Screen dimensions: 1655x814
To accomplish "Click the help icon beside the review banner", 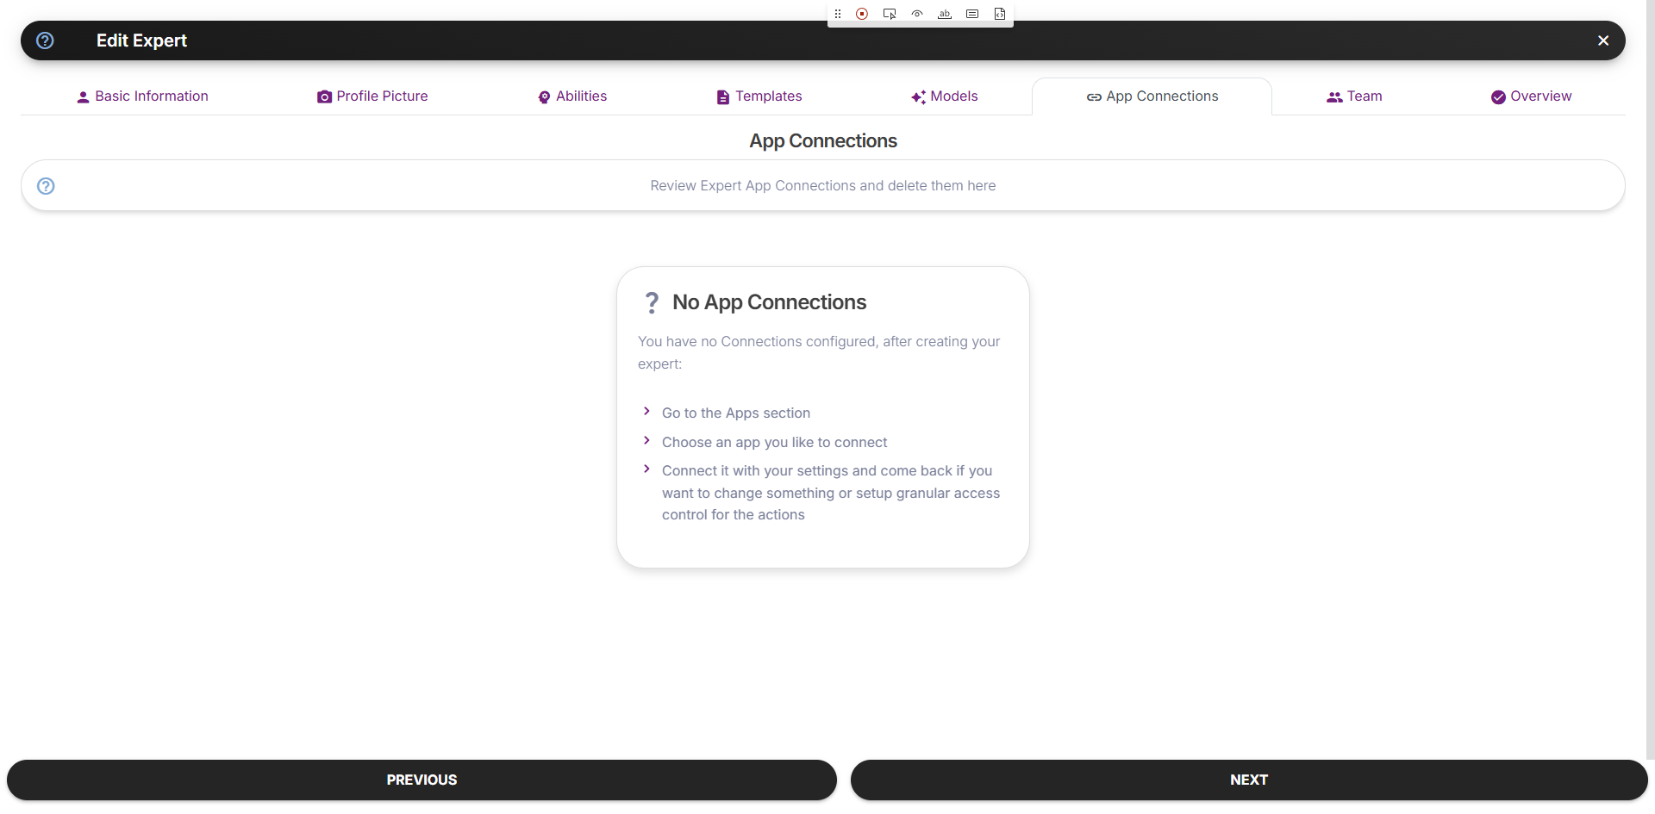I will (x=46, y=185).
